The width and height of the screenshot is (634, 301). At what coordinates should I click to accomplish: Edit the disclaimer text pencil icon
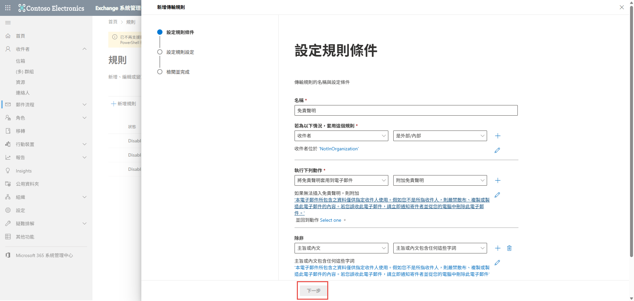click(497, 195)
